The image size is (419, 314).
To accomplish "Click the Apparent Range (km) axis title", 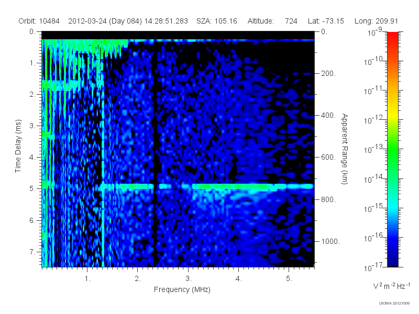I will pyautogui.click(x=345, y=149).
